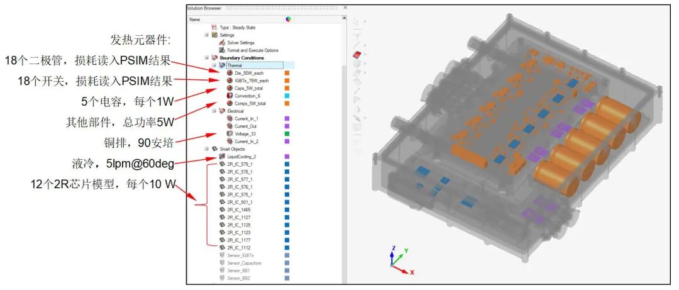
Task: Open Voltage_33 green color swatch
Action: [287, 133]
